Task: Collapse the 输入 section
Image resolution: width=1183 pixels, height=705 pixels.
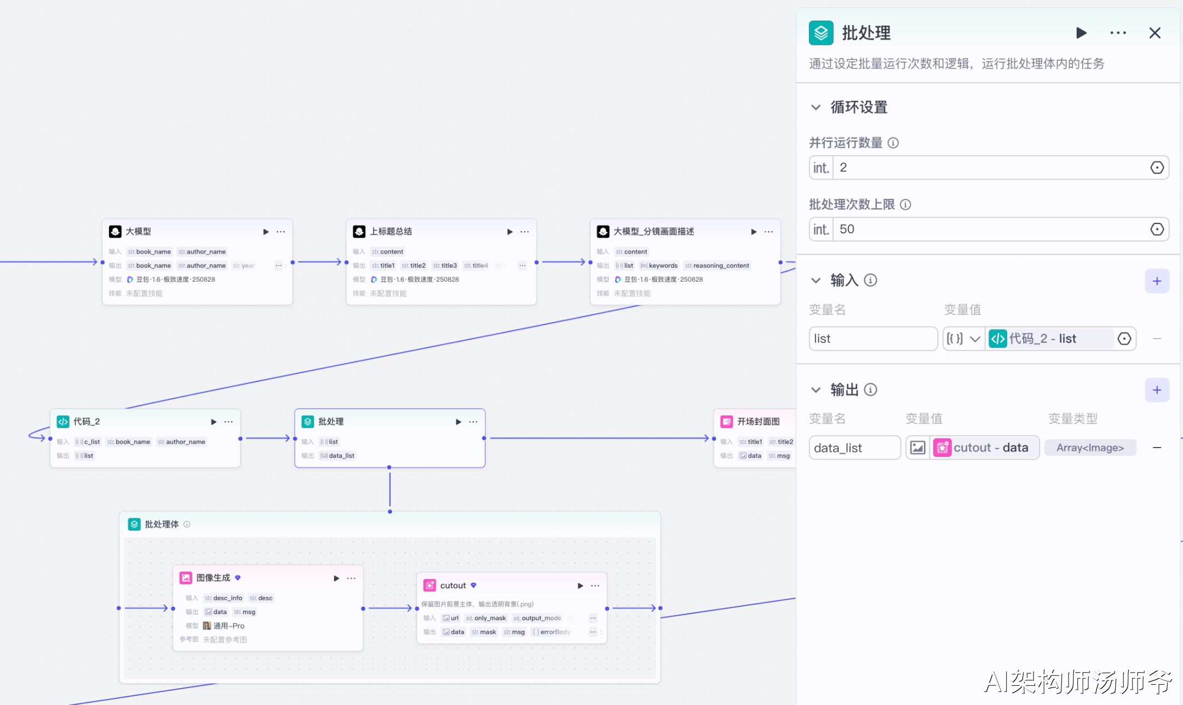Action: tap(816, 280)
